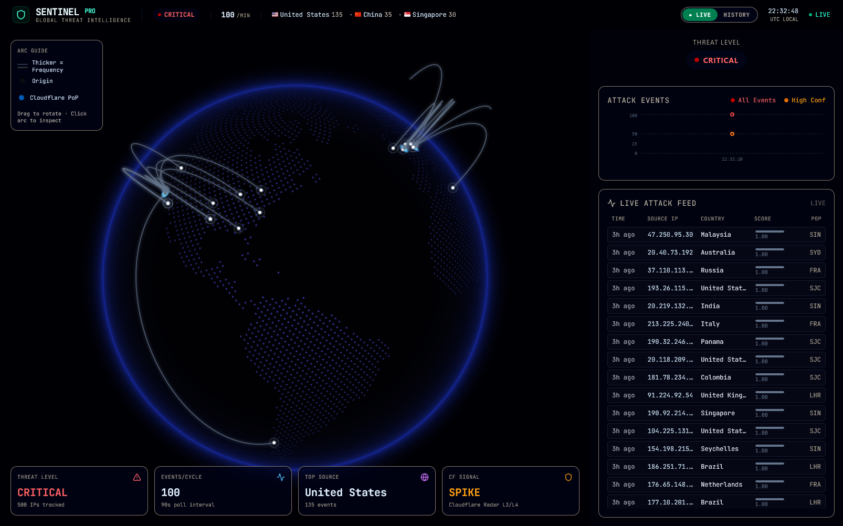Viewport: 843px width, 526px height.
Task: Select the Seychelles feed row
Action: coord(716,449)
